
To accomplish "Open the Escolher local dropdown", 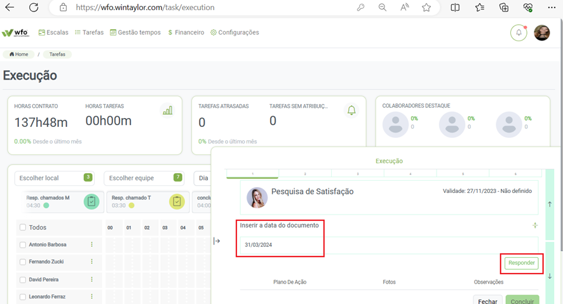I will (x=54, y=178).
